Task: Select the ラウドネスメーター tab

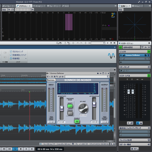Action: point(24,6)
